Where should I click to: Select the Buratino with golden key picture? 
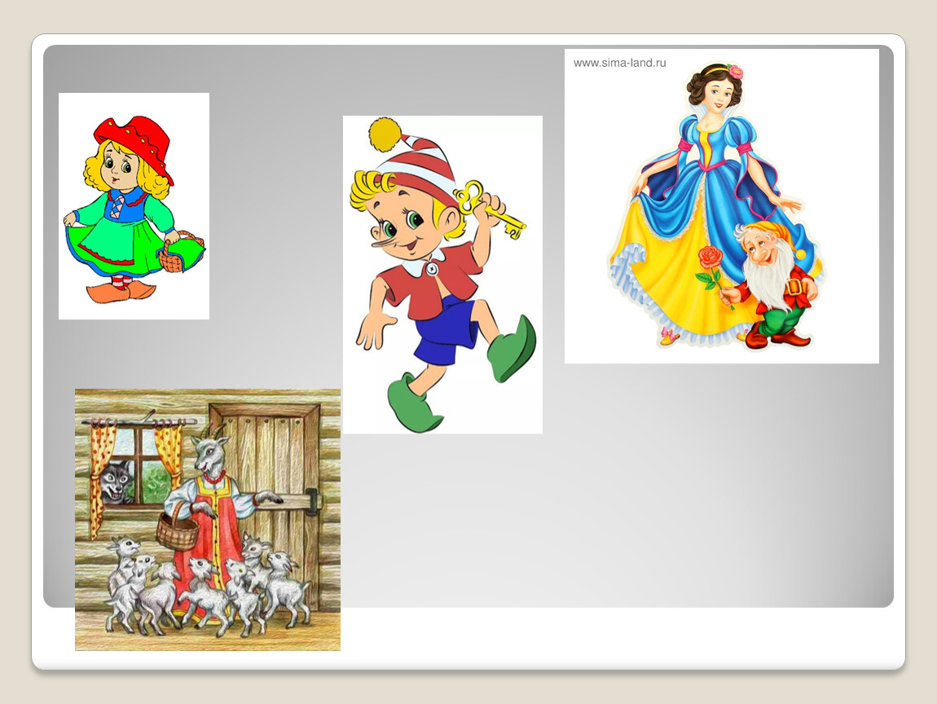coord(442,275)
